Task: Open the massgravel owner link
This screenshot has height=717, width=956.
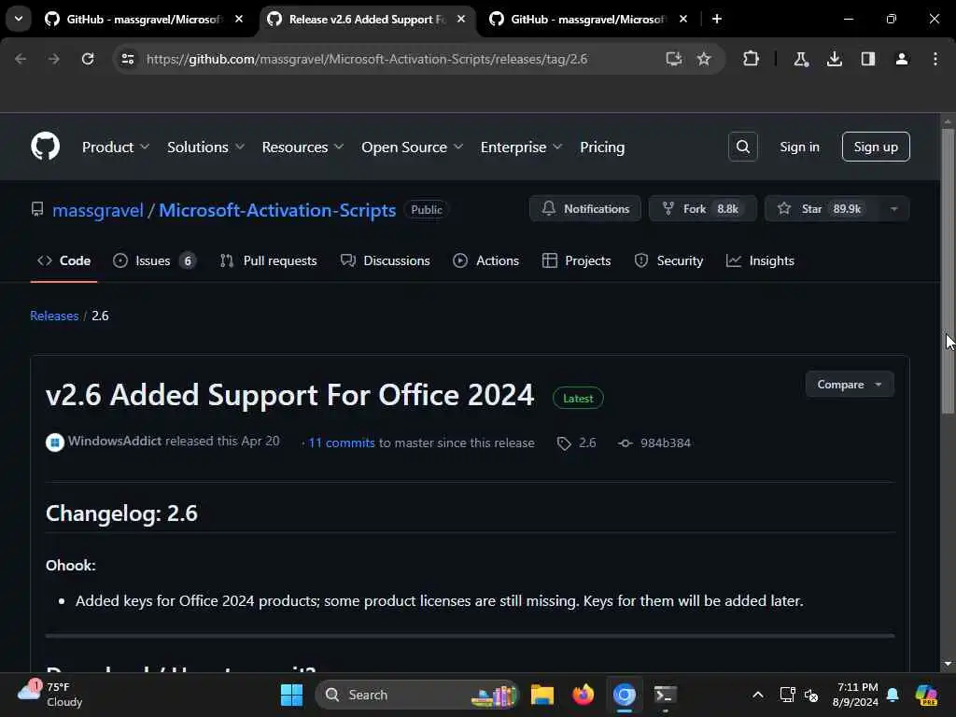Action: tap(98, 210)
